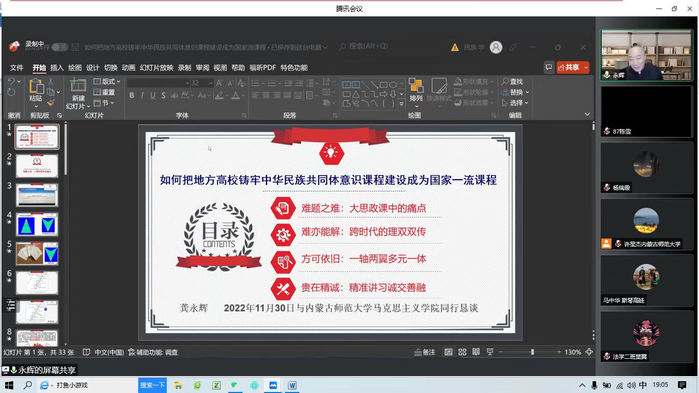Click the zoom slider handle

pyautogui.click(x=532, y=352)
